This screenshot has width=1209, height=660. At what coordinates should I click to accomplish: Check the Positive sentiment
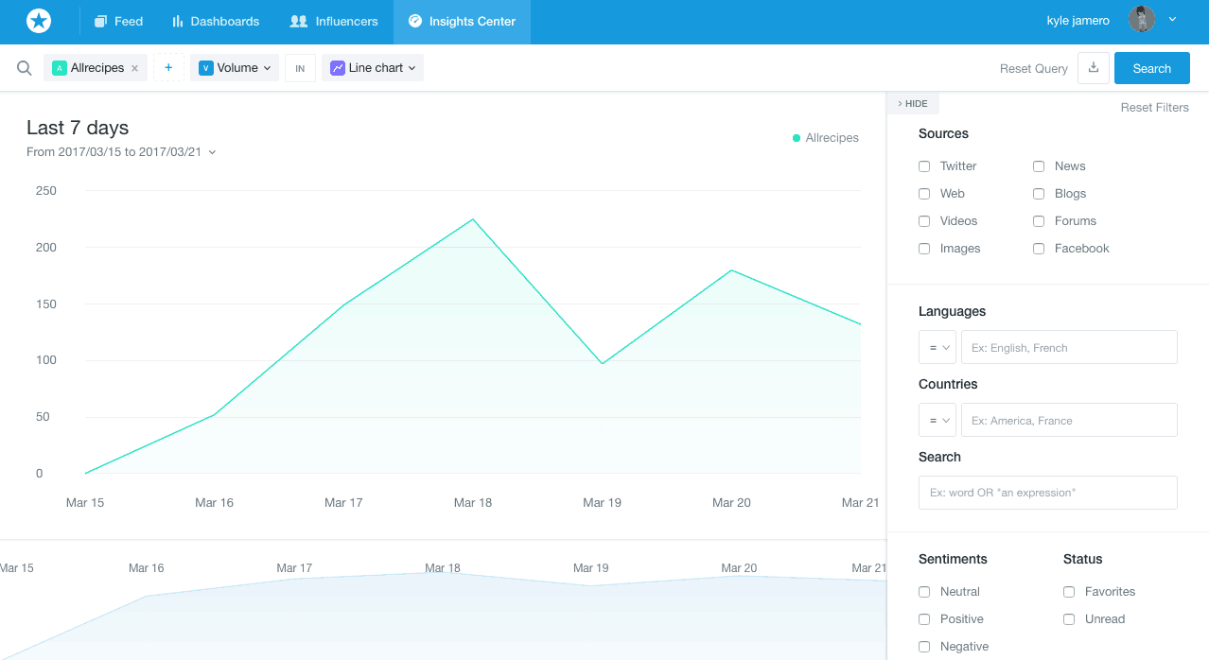coord(924,619)
